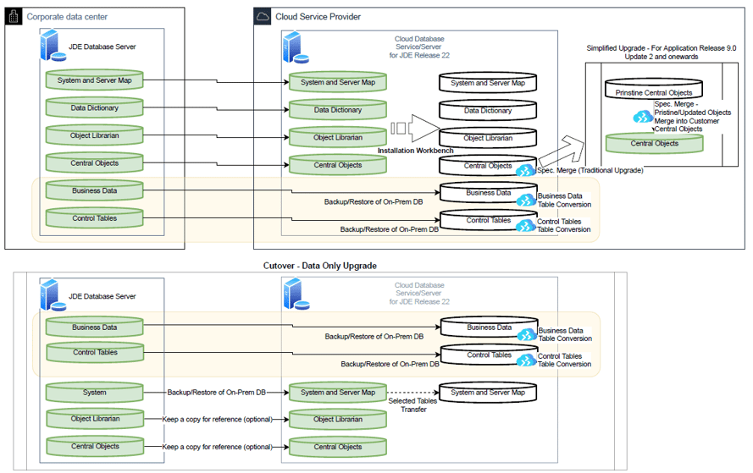The width and height of the screenshot is (753, 473).
Task: Click the 'Installation Workbench' label
Action: point(415,151)
